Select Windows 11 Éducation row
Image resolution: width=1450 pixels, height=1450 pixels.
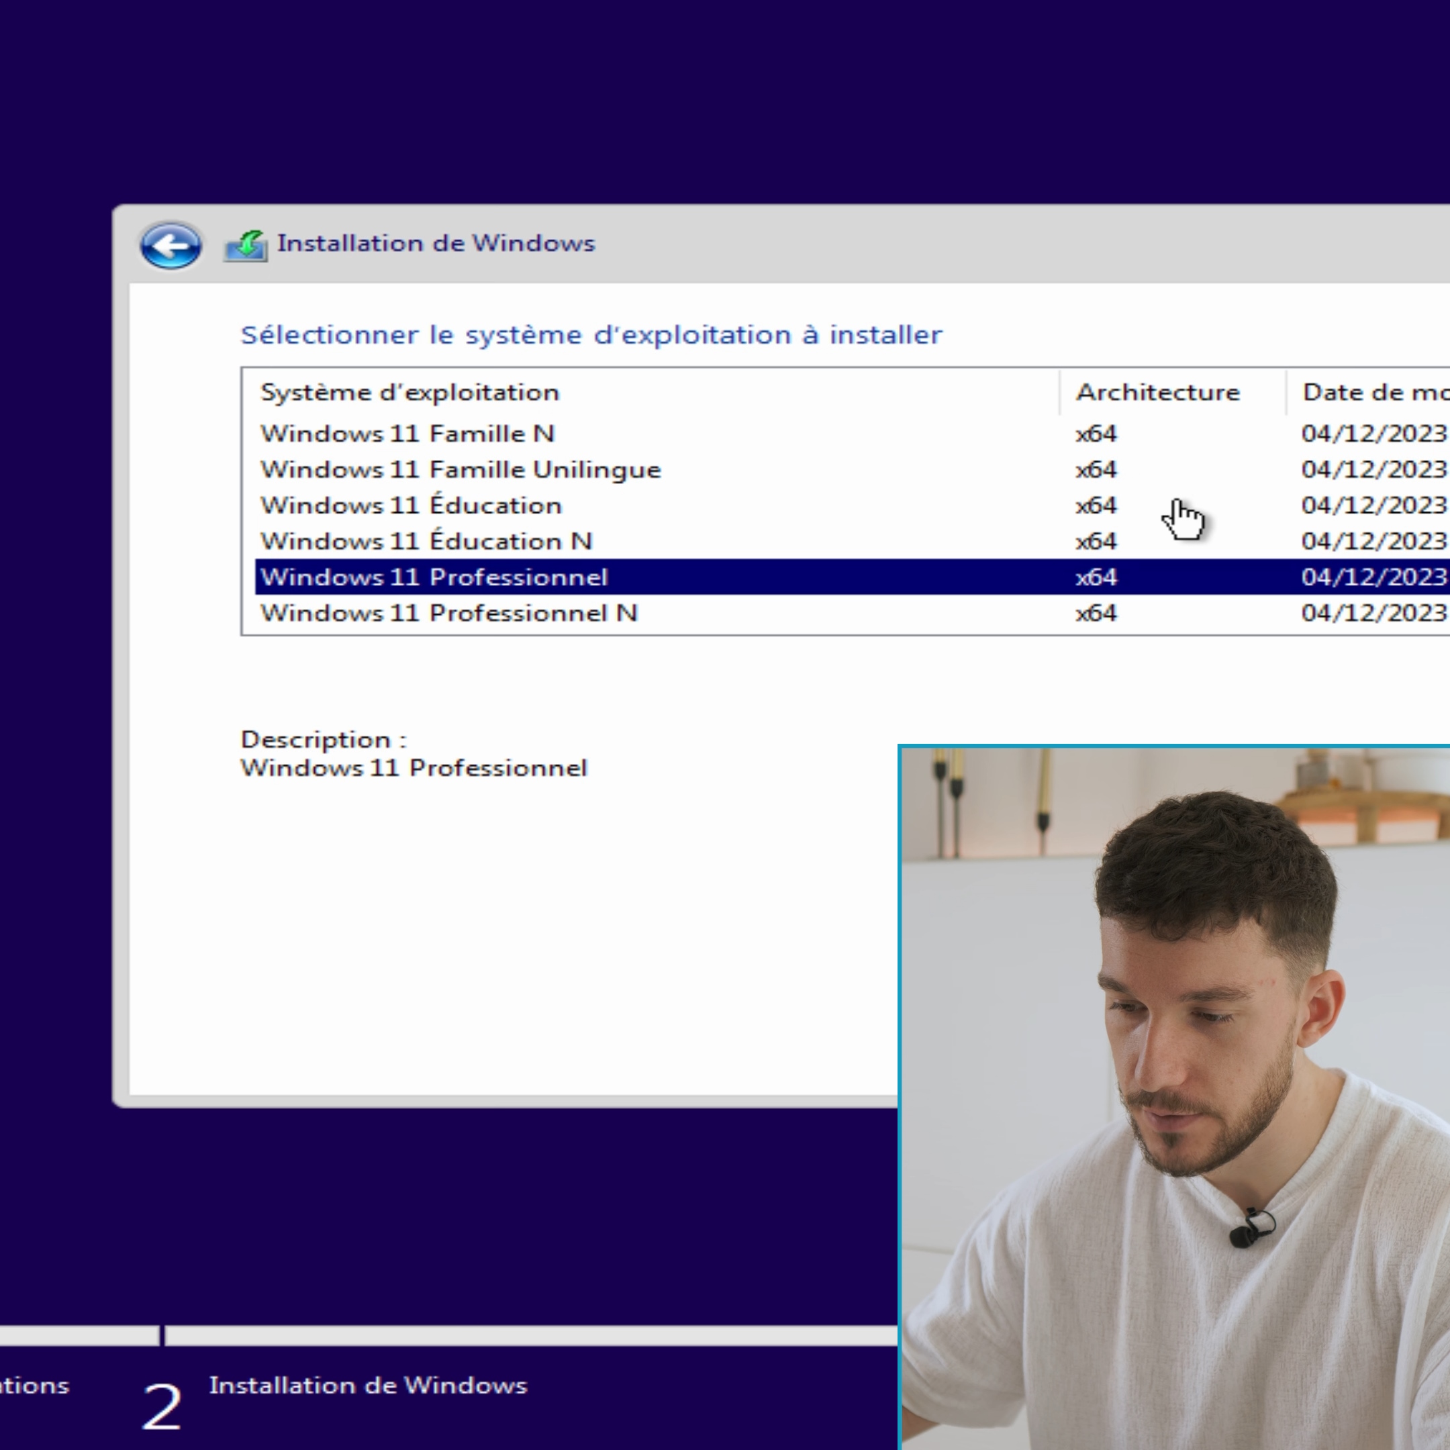point(852,506)
